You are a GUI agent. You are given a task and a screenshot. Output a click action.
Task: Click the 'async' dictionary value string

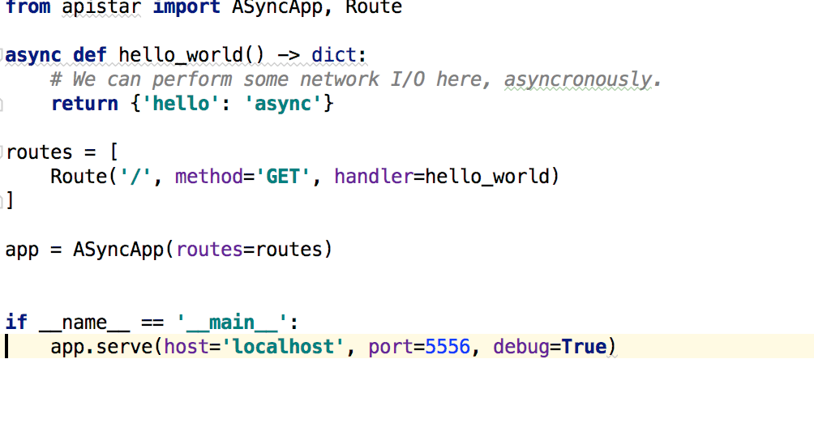coord(284,104)
